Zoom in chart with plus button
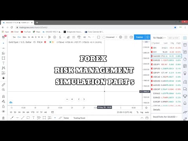Screen dimensions: 188x141 [x=72, y=99]
